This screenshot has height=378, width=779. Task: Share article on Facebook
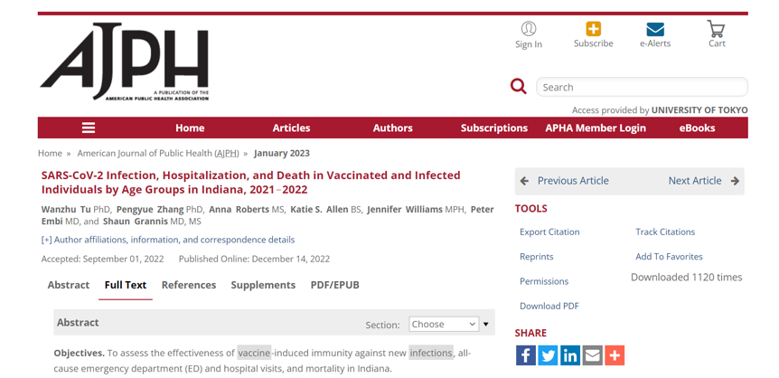526,355
